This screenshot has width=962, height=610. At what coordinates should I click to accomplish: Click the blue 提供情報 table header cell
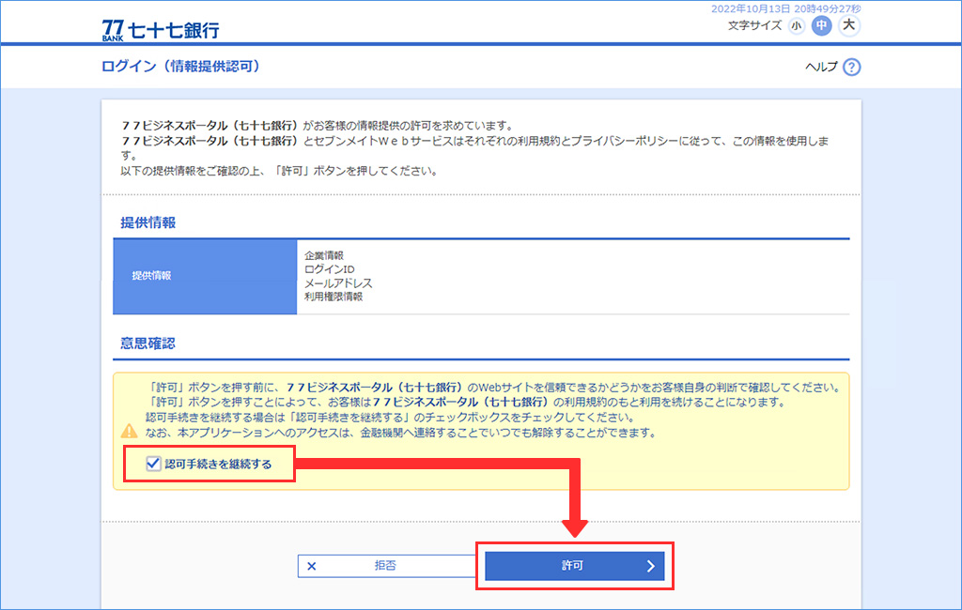click(x=205, y=276)
